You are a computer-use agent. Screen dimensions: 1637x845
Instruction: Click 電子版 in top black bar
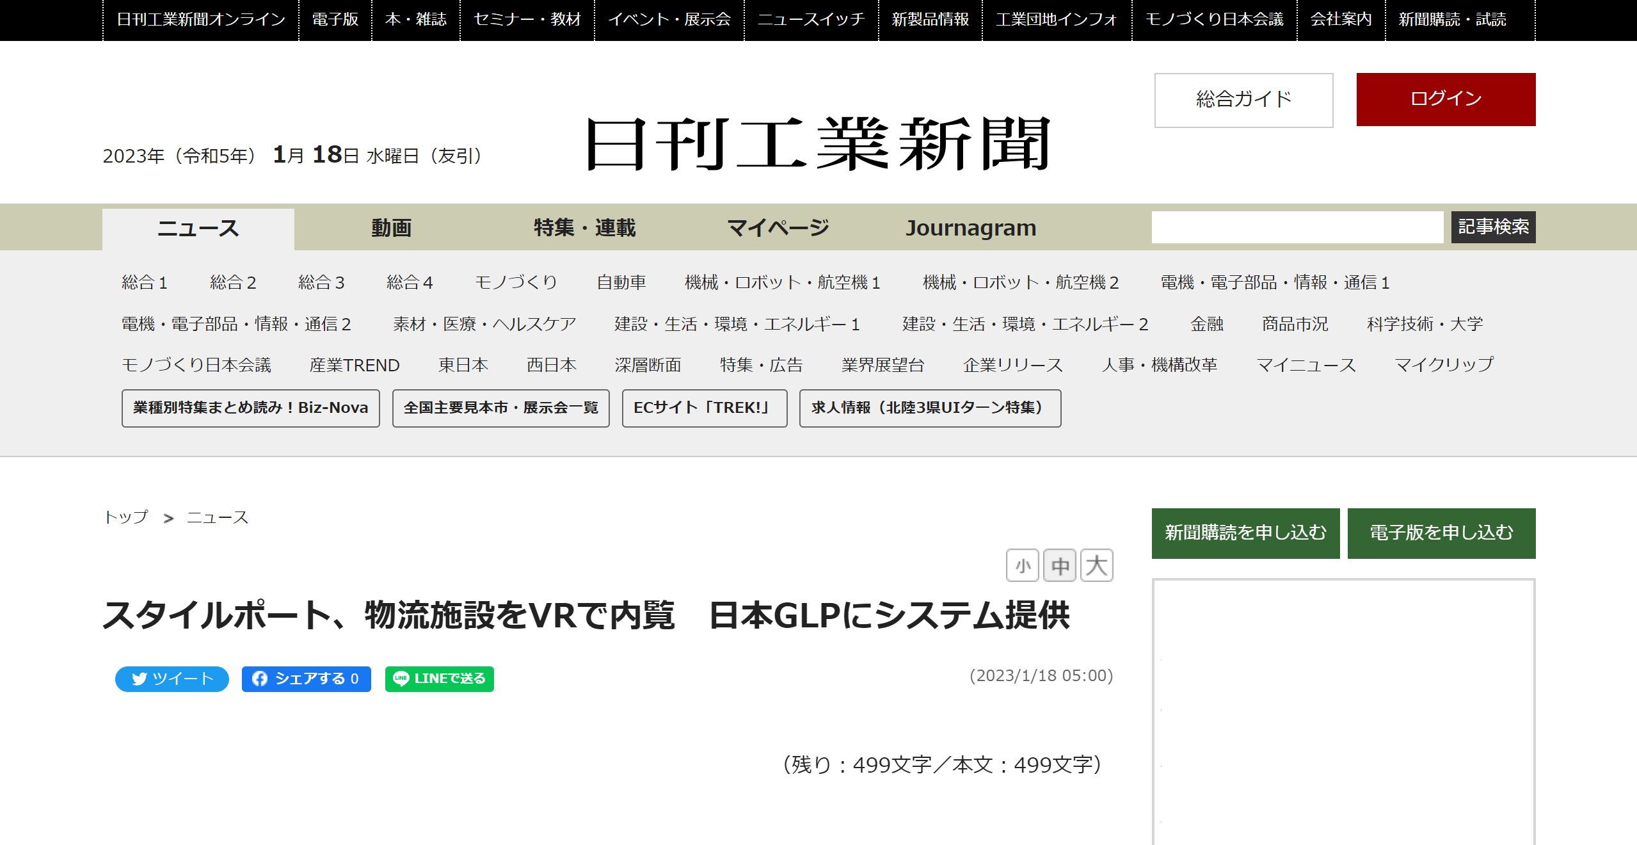coord(335,20)
